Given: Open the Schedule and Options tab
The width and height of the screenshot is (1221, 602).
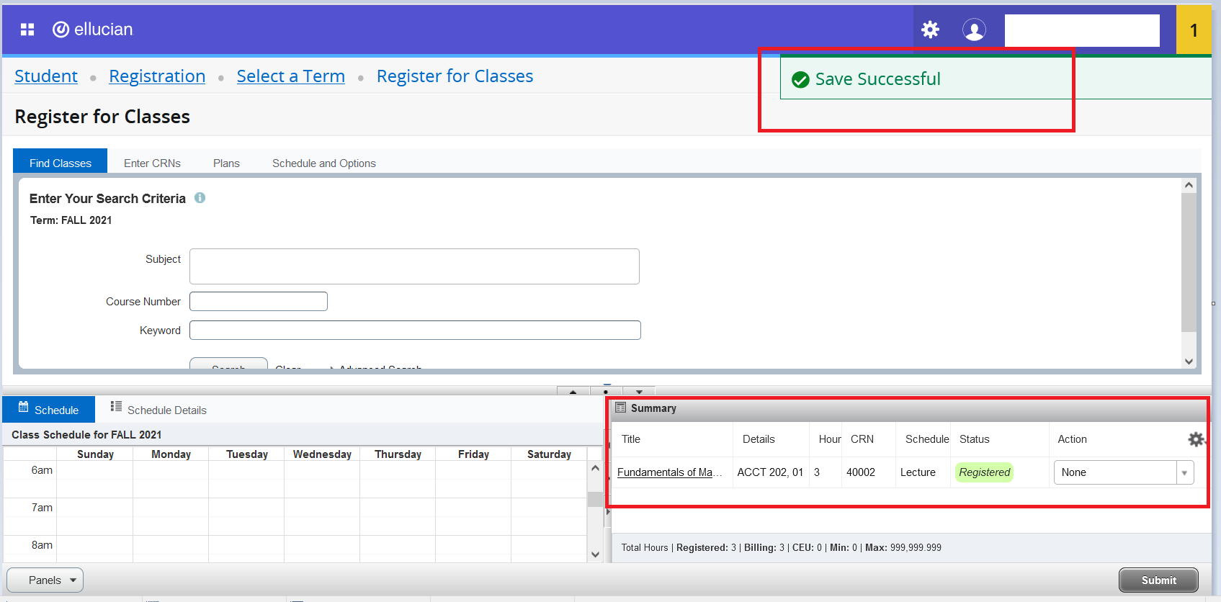Looking at the screenshot, I should click(323, 163).
